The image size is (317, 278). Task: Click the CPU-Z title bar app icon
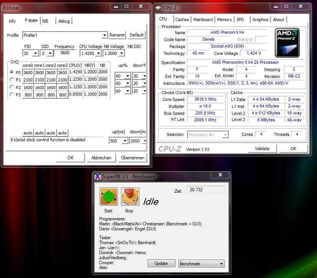(158, 8)
